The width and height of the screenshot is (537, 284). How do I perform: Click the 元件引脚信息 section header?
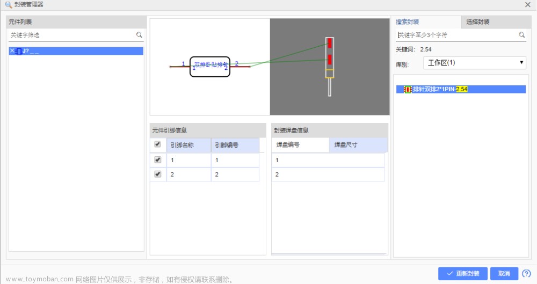[x=208, y=130]
